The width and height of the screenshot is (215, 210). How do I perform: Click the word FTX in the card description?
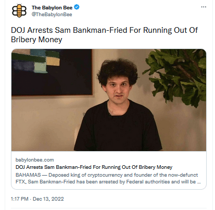(21, 182)
